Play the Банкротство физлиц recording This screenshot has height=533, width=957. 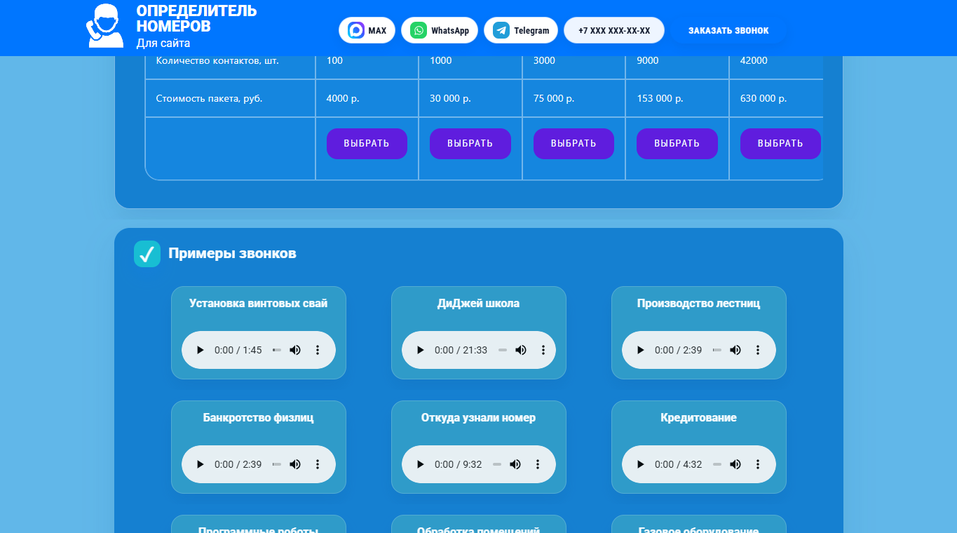click(x=201, y=464)
